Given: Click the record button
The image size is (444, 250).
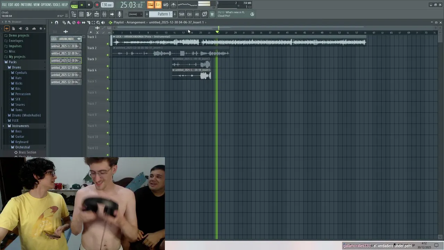Looking at the screenshot, I should [97, 5].
